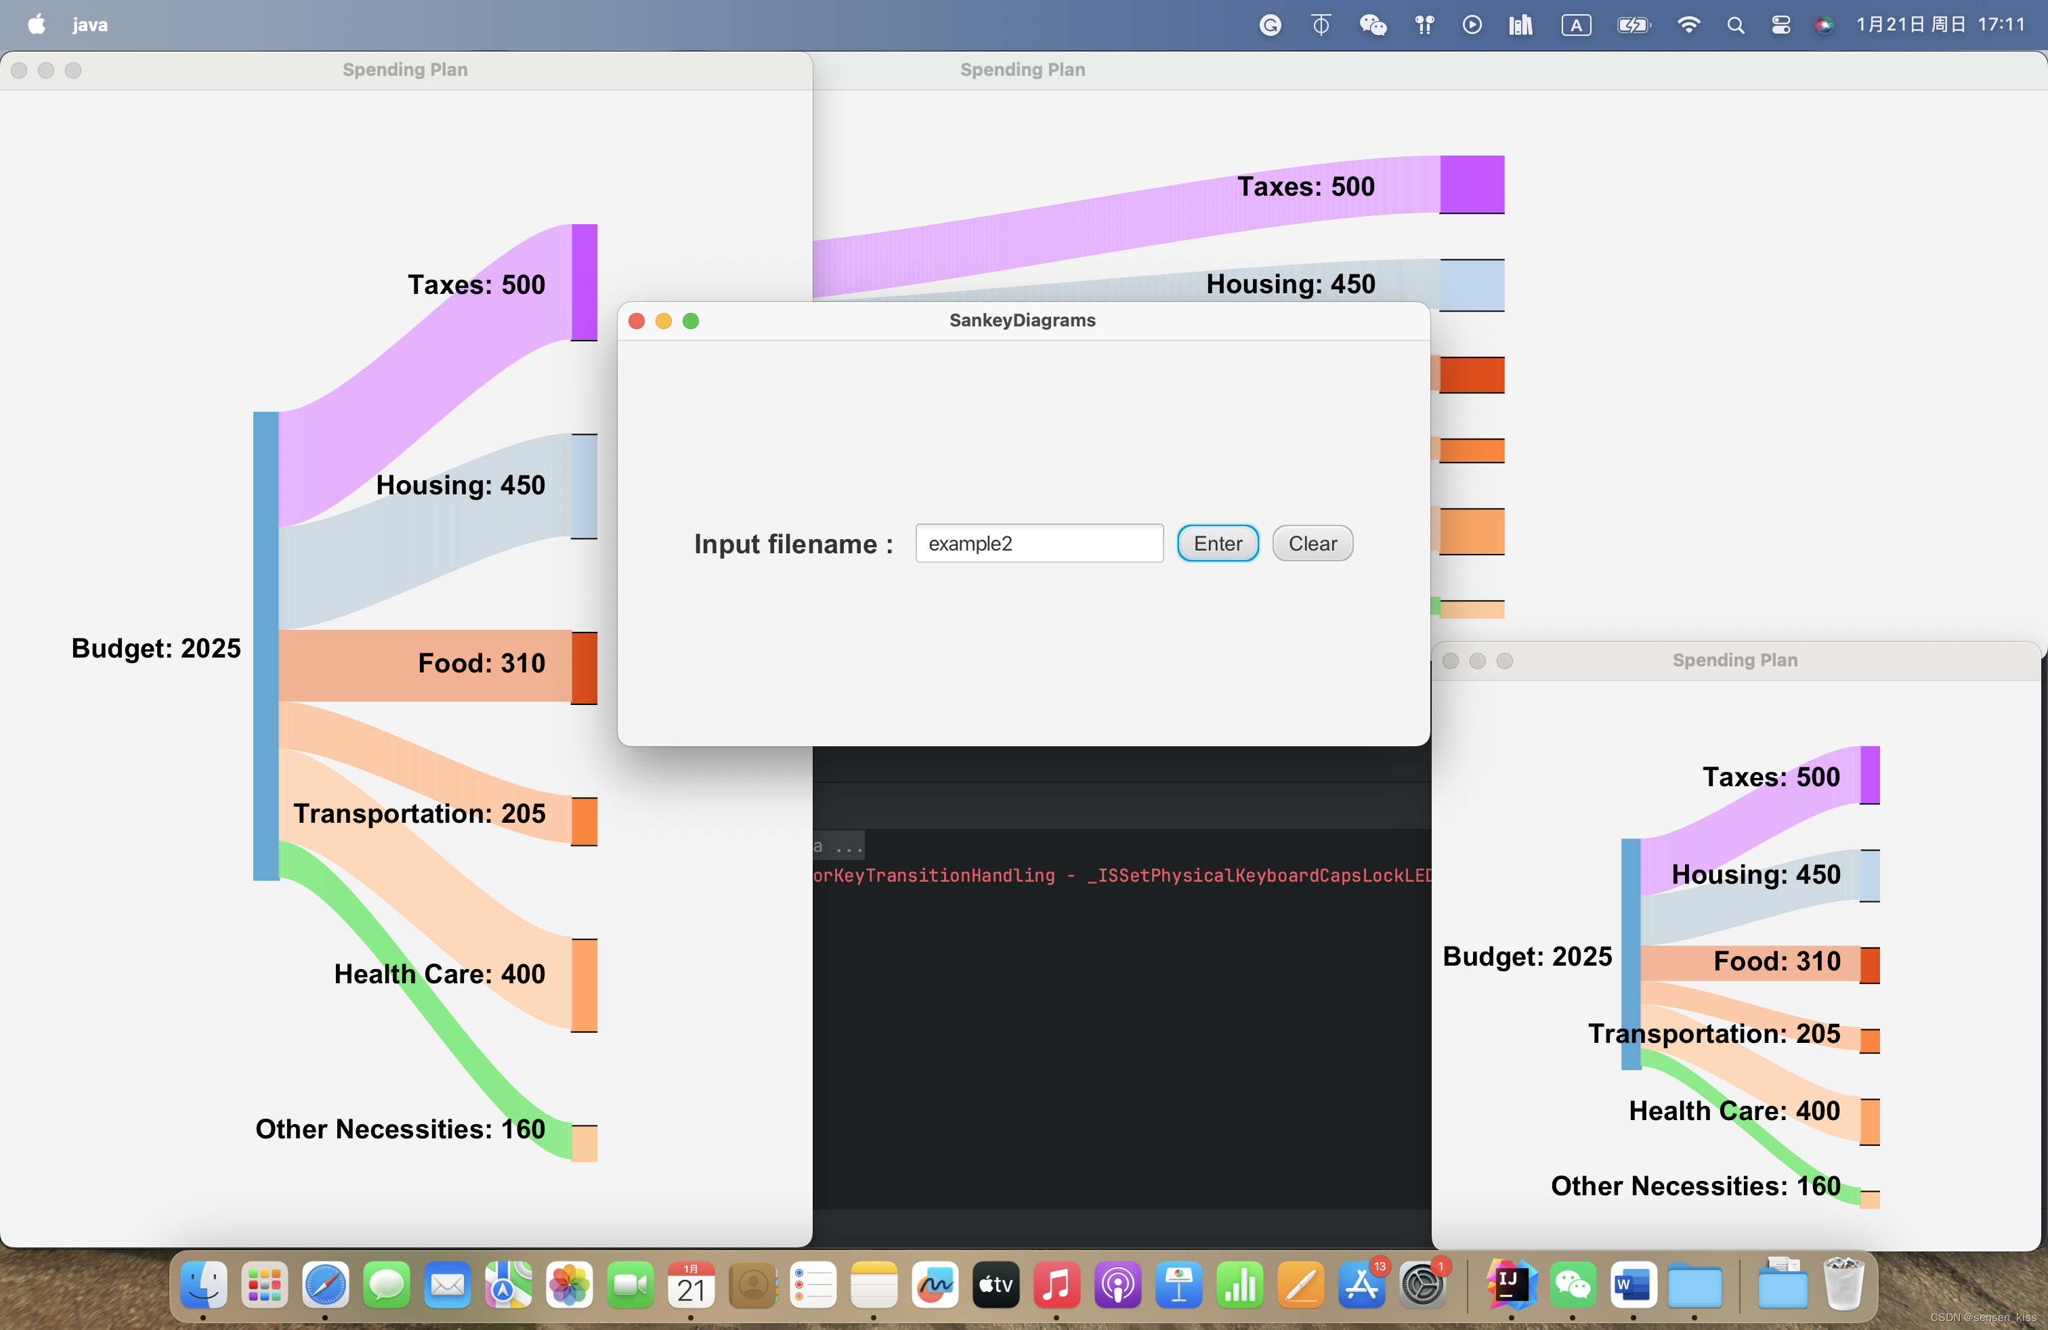Open Spotlight search from the menu bar
This screenshot has height=1330, width=2048.
(1736, 24)
